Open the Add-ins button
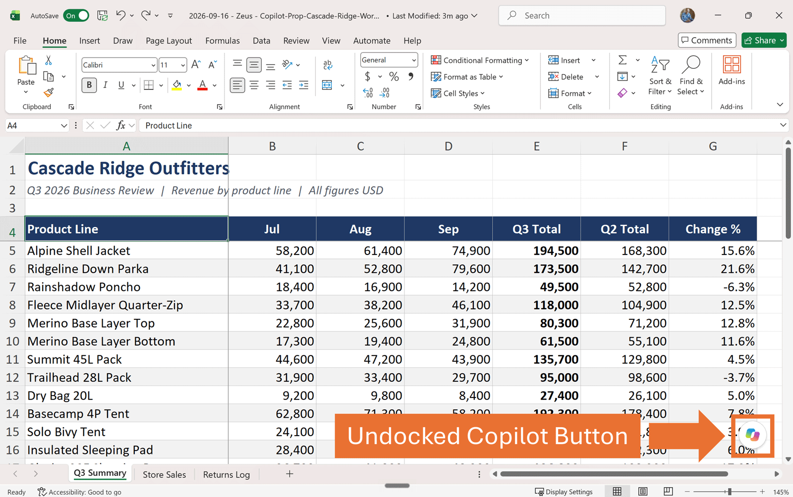The image size is (793, 497). pyautogui.click(x=732, y=71)
